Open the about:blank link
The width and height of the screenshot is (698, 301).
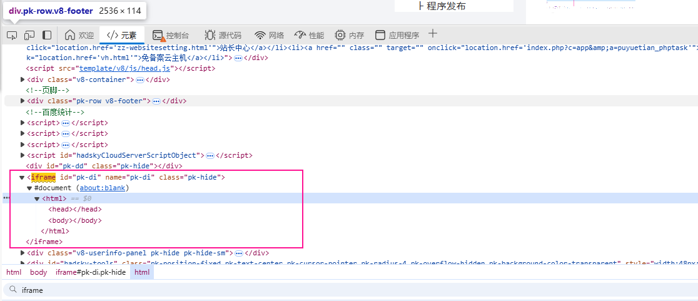103,188
